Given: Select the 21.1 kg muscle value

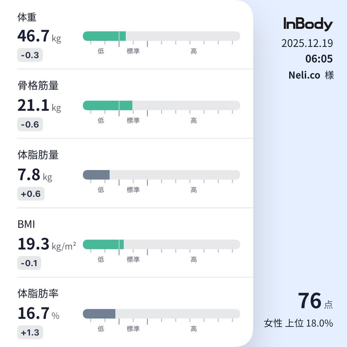Looking at the screenshot, I should tap(39, 106).
